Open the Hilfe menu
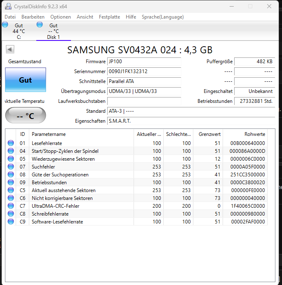The height and width of the screenshot is (285, 282). (131, 17)
